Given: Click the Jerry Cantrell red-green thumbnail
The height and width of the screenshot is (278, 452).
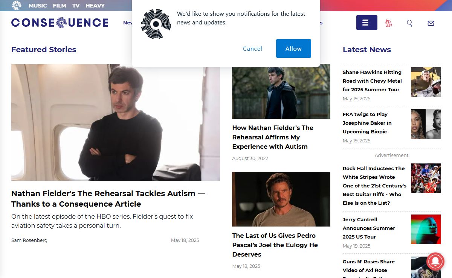Looking at the screenshot, I should coord(426,229).
